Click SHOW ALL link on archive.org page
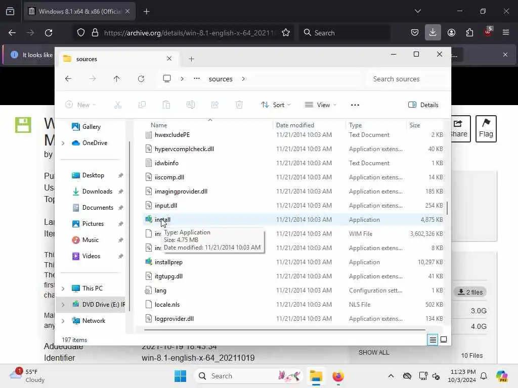This screenshot has width=518, height=388. point(374,352)
